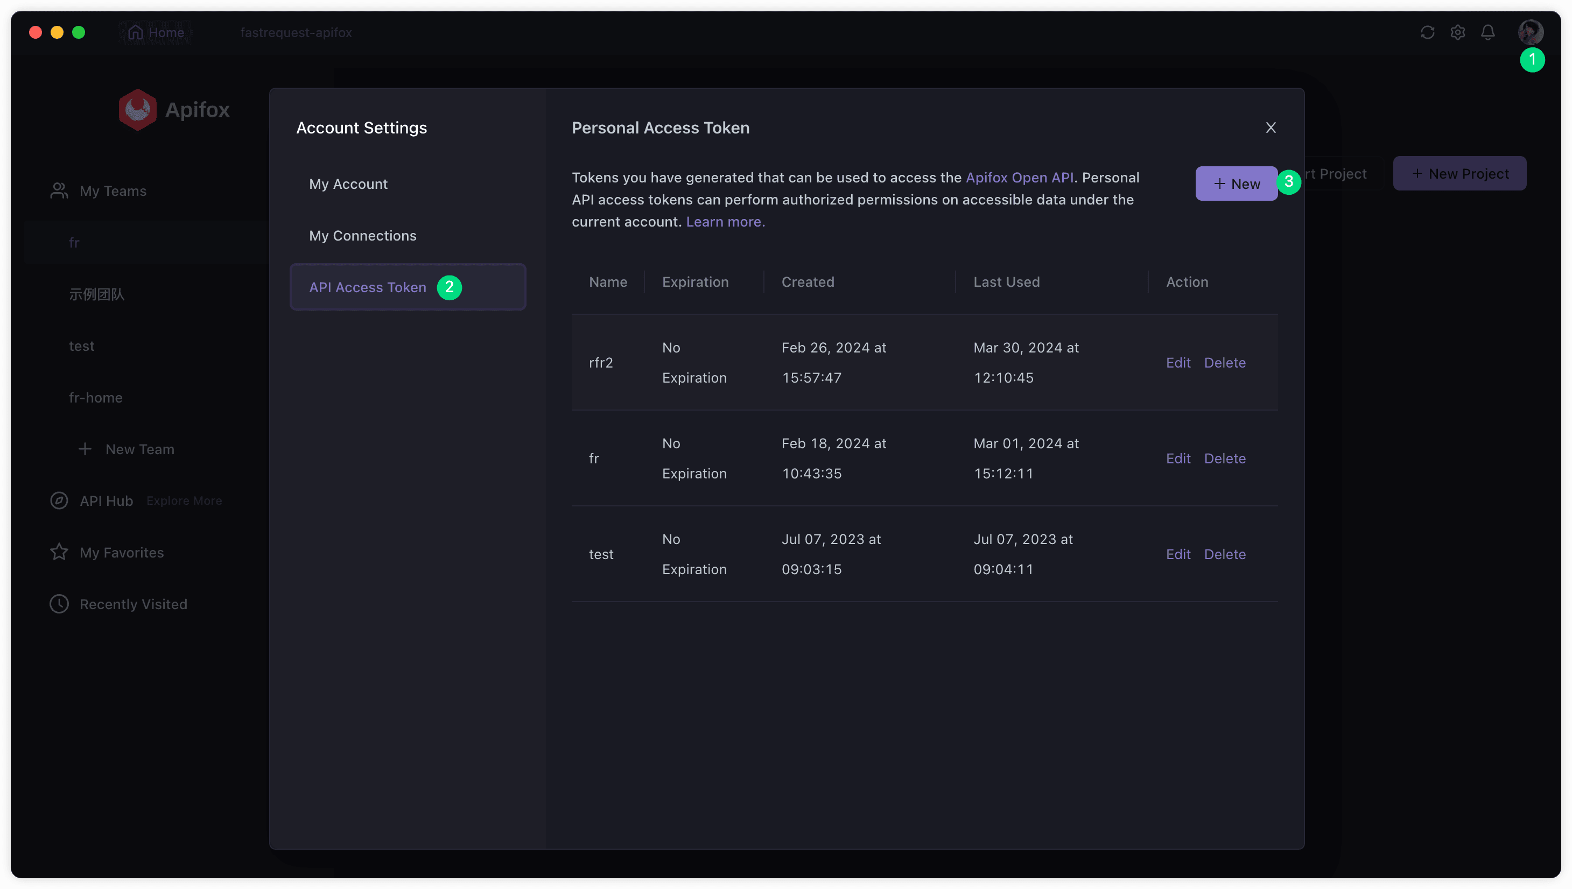The image size is (1572, 889).
Task: Open the Apifox Open API link
Action: pos(1019,178)
